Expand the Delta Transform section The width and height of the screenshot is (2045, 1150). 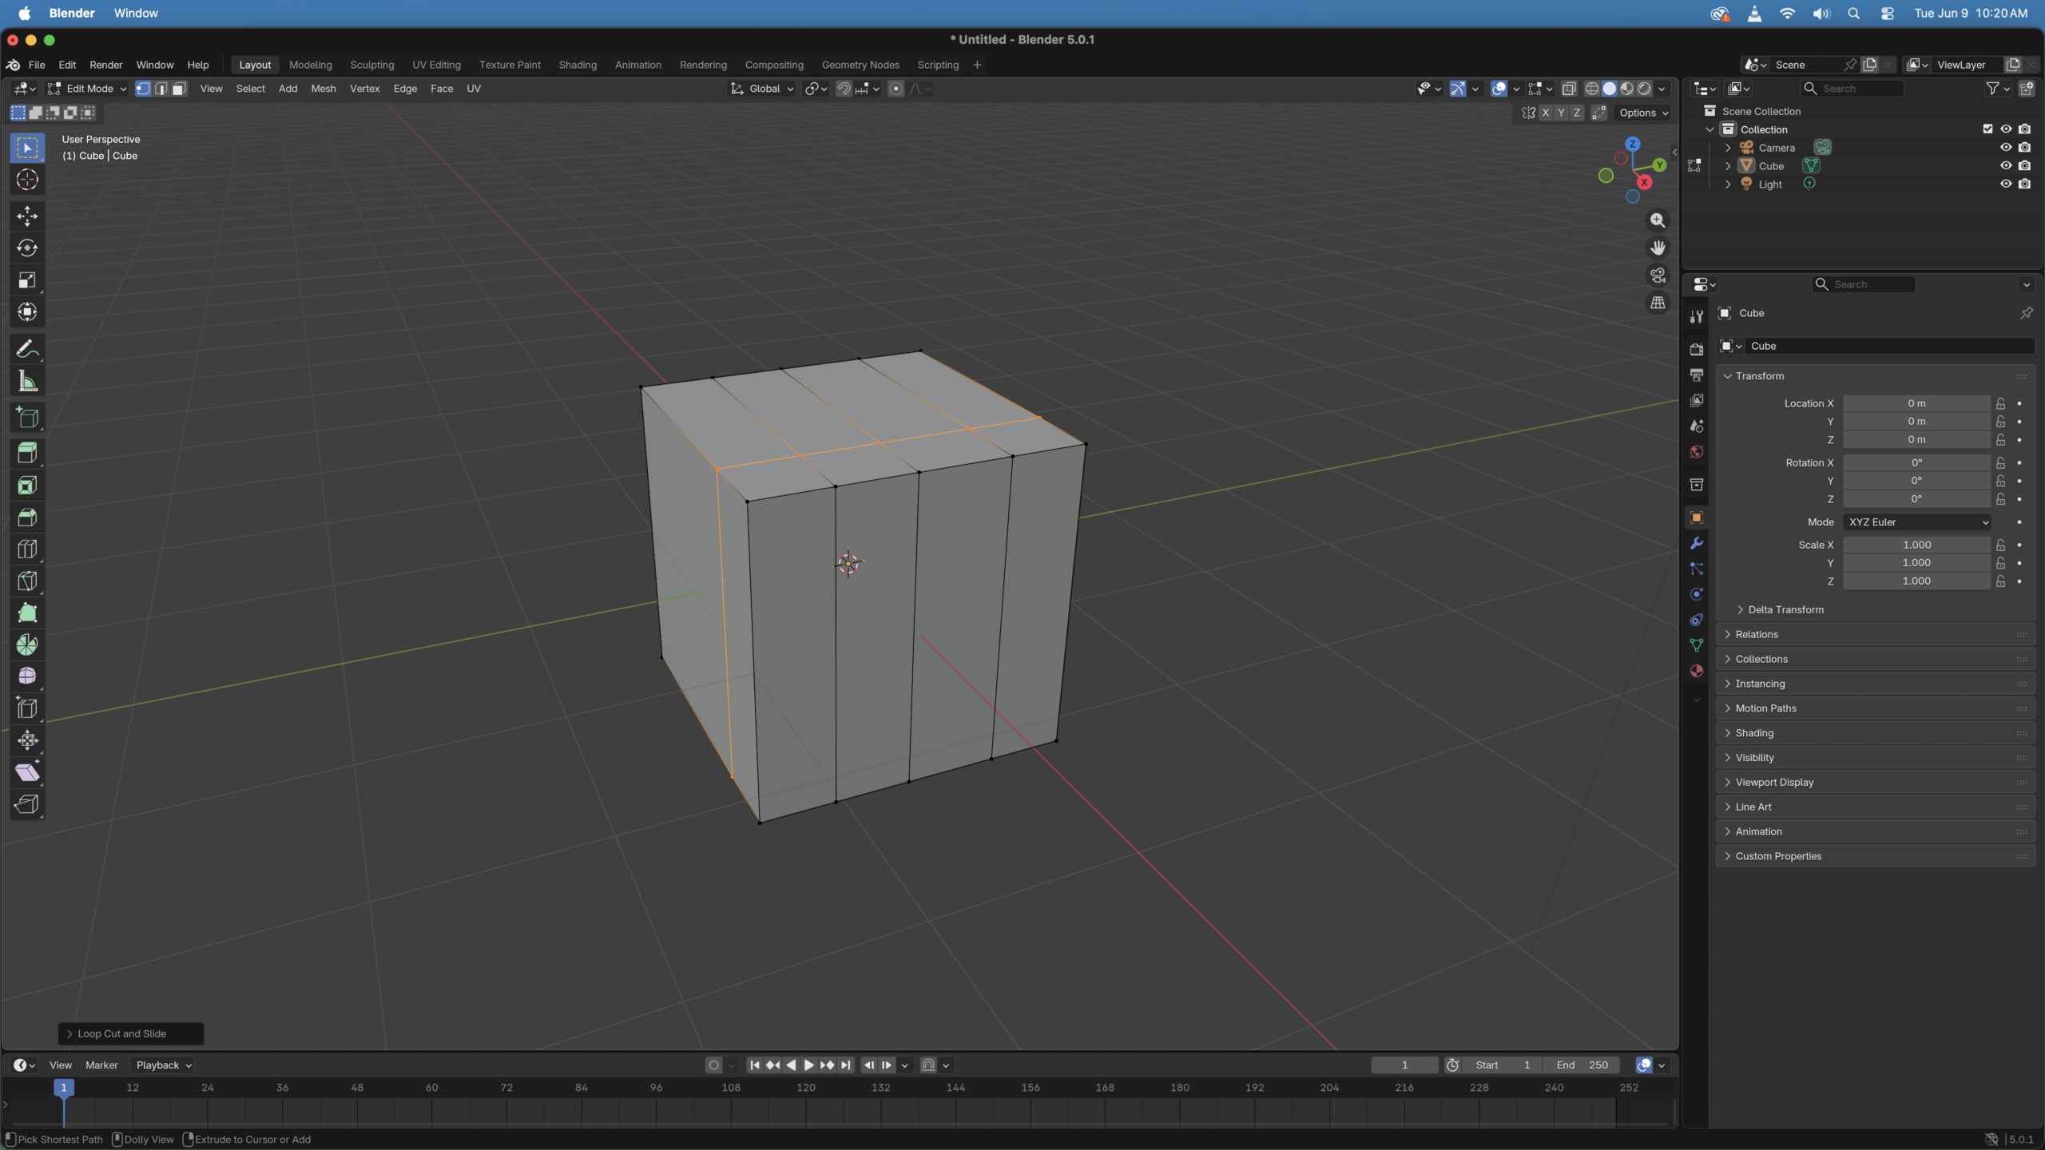coord(1785,609)
